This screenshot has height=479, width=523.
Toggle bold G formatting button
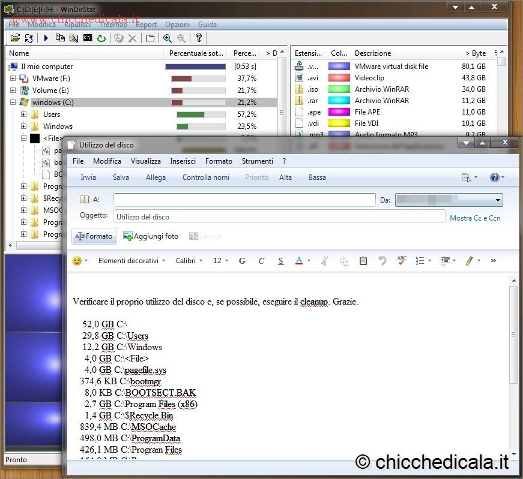point(242,261)
